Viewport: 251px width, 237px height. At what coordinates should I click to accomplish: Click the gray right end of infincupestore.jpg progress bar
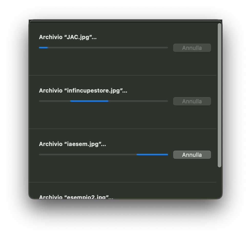click(138, 101)
